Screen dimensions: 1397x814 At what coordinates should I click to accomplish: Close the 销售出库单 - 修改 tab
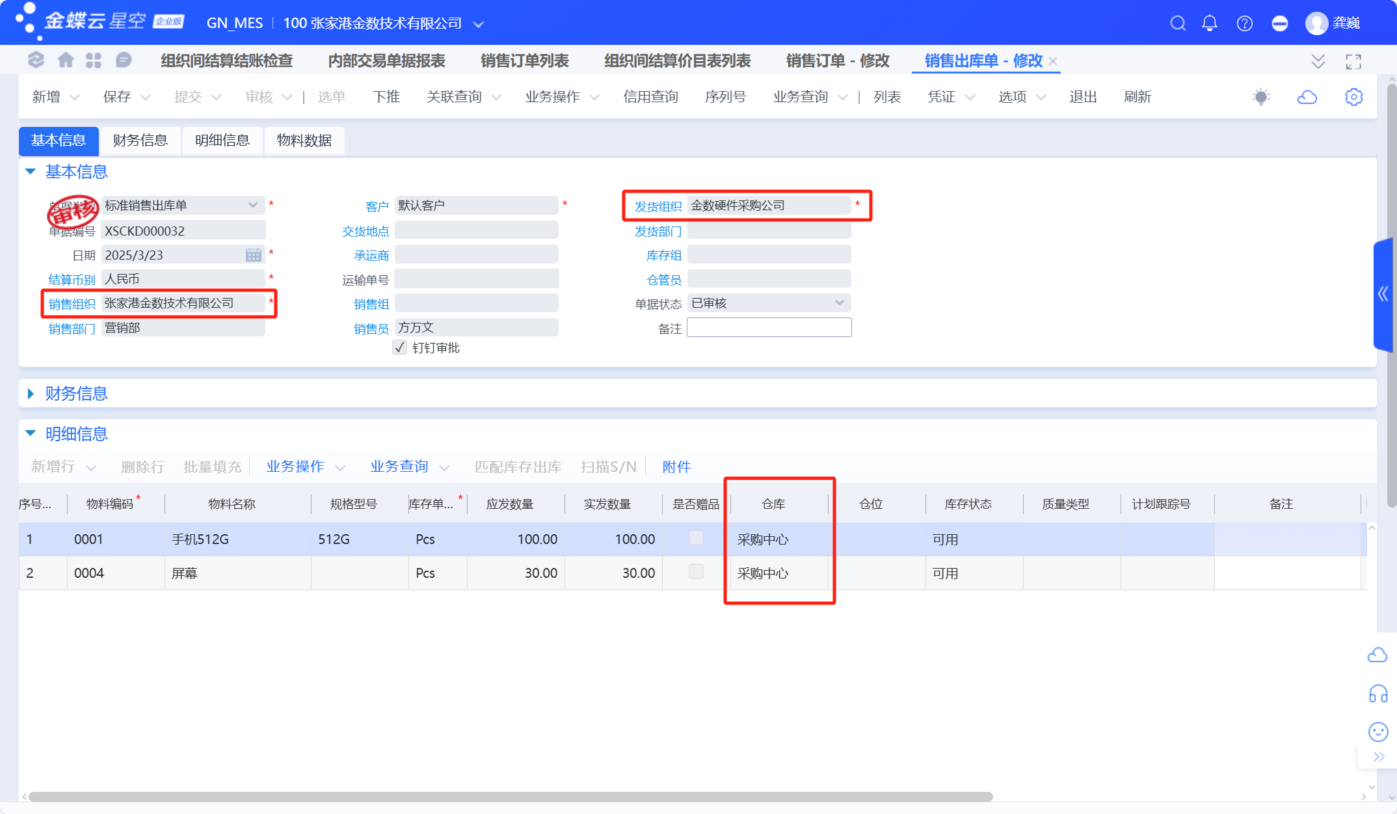1053,61
